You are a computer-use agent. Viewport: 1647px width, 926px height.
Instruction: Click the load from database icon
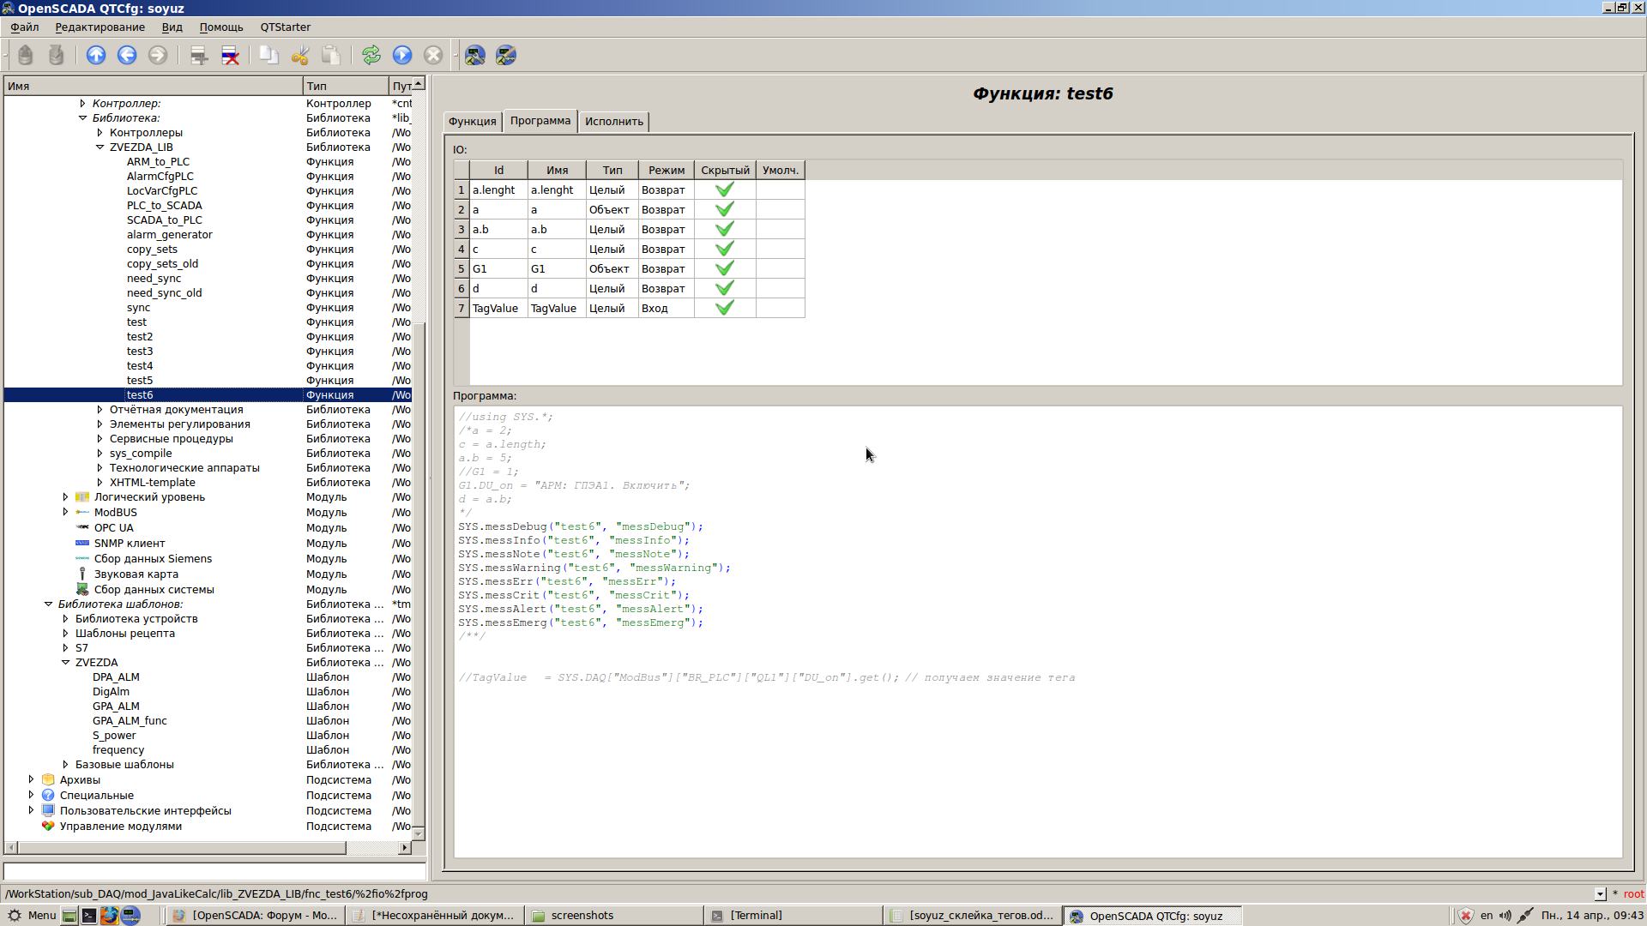[26, 56]
